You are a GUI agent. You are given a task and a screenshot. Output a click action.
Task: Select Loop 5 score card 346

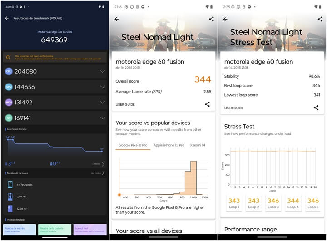coord(312,203)
